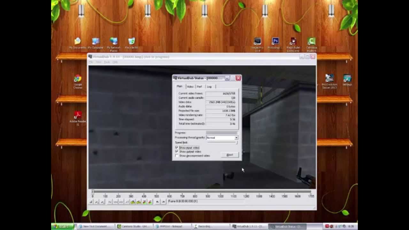Click the Abort button

tap(230, 155)
